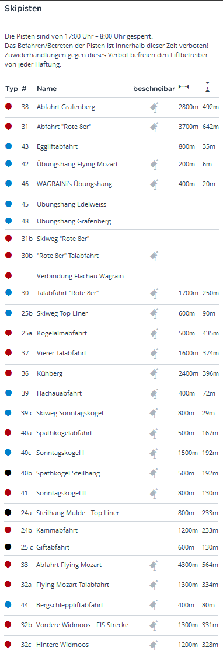Screen dimensions: 223x654
Task: Click snowmaking icon beside Übungshang Flying Mozart
Action: pos(154,165)
